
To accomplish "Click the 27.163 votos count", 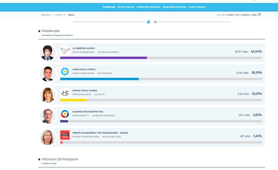I will [x=242, y=73].
